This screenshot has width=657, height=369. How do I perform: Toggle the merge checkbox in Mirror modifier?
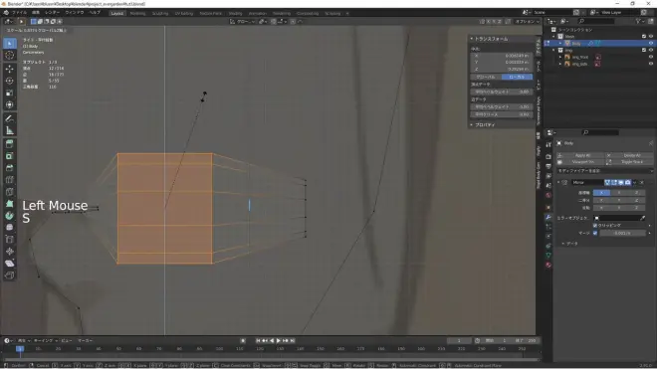coord(595,233)
